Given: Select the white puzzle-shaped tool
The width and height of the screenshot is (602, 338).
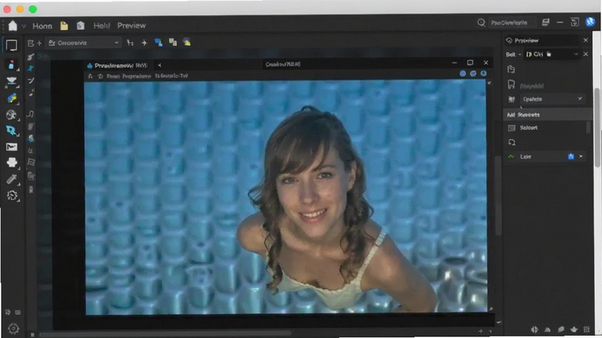Looking at the screenshot, I should [11, 162].
